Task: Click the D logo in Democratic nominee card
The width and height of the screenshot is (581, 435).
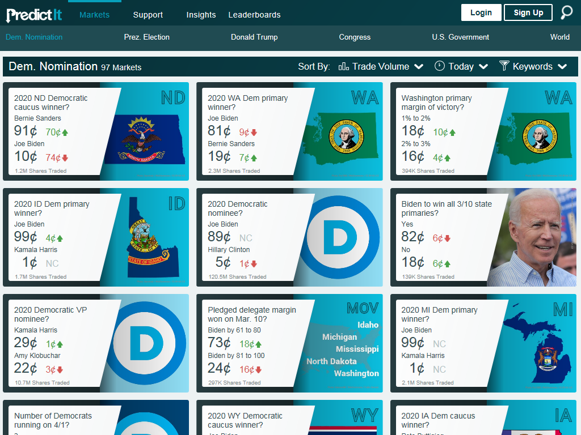Action: coord(340,237)
